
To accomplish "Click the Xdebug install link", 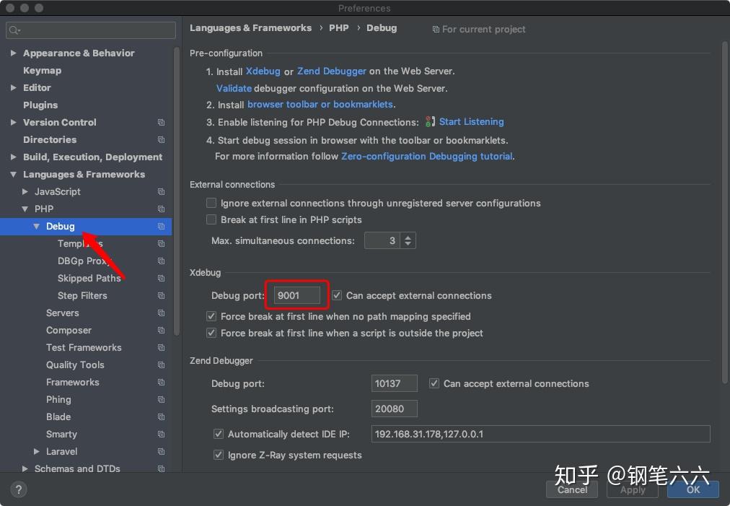I will [263, 71].
